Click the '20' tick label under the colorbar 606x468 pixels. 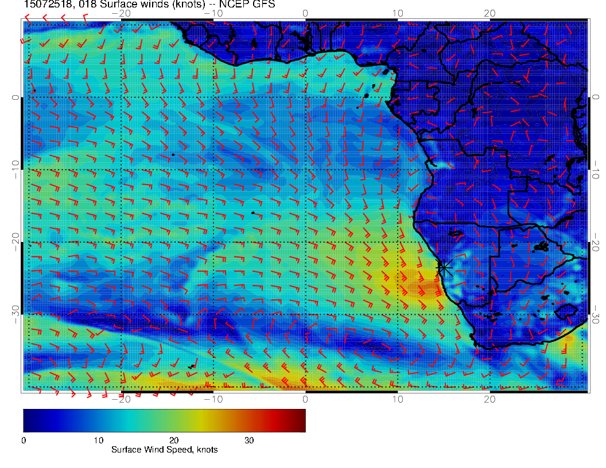click(x=174, y=440)
